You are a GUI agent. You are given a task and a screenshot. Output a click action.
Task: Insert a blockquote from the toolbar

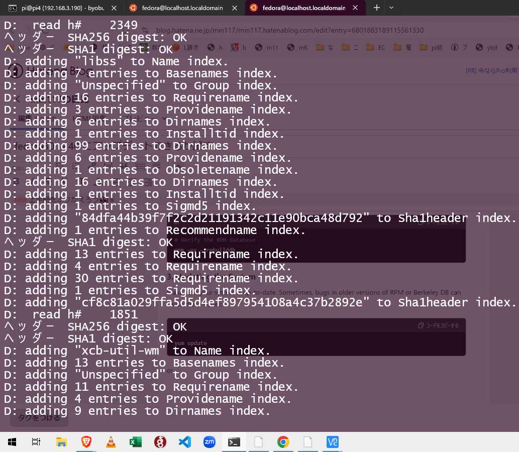tap(124, 165)
